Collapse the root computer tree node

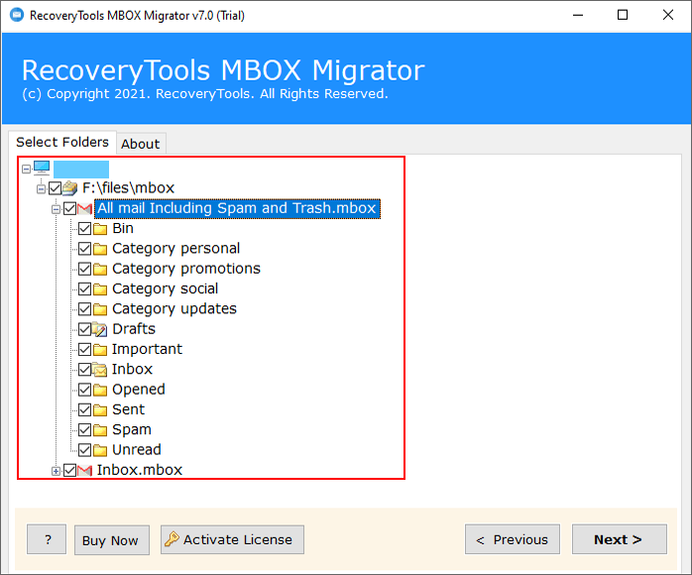(x=26, y=169)
